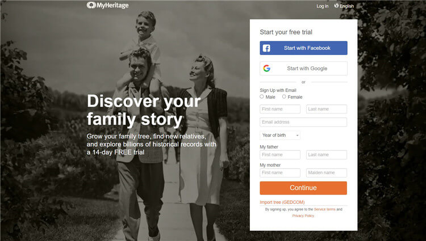Click the Facebook logo icon

pyautogui.click(x=266, y=48)
